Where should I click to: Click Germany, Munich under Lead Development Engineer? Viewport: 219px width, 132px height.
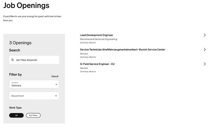[88, 43]
